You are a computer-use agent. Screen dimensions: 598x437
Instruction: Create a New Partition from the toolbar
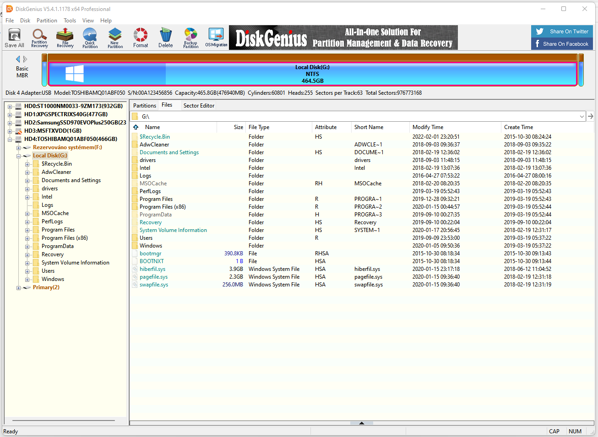click(115, 38)
